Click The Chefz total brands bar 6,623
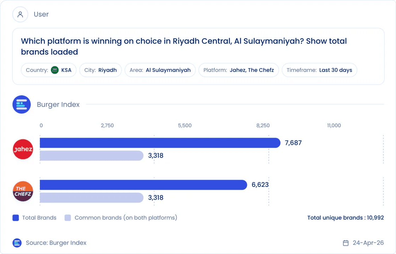 coord(144,185)
